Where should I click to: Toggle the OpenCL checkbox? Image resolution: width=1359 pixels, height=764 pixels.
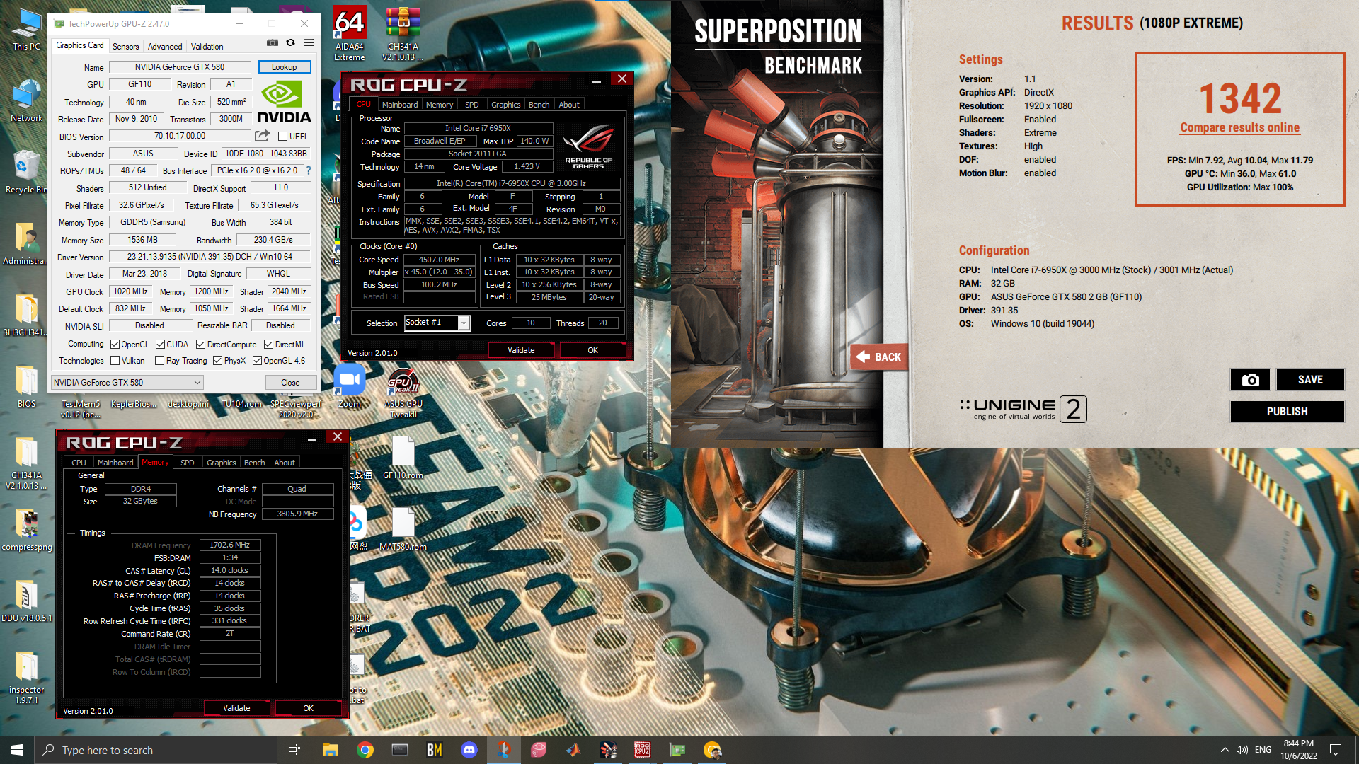pyautogui.click(x=115, y=345)
